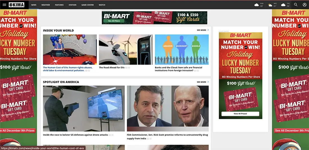309x150 pixels.
Task: Open FDA Commissioner Rick Scott article headline
Action: coord(167,137)
